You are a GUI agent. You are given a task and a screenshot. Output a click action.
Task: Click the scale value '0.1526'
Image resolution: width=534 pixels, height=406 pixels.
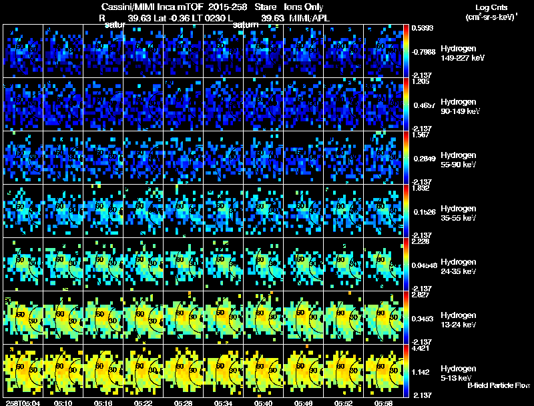coord(425,212)
